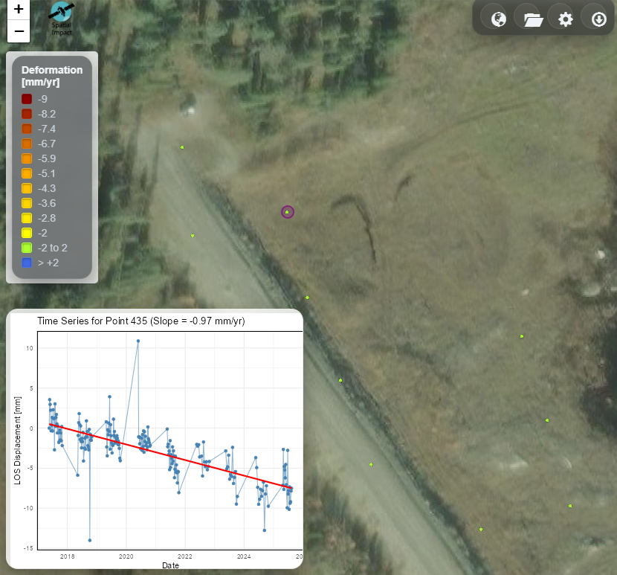Screen dimensions: 617x575
Task: Click the yellow -2 legend swatch
Action: pyautogui.click(x=28, y=233)
